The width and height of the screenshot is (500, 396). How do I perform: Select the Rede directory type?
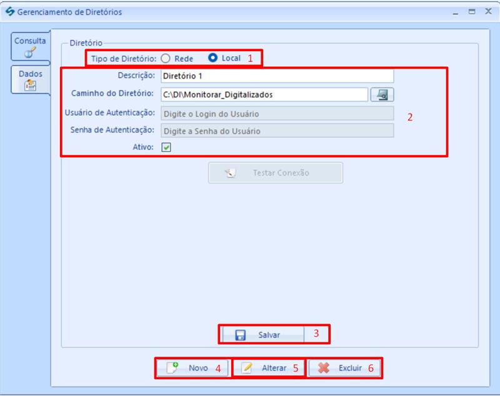click(x=166, y=58)
